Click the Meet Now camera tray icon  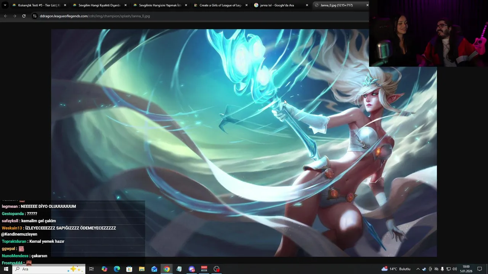pos(430,269)
